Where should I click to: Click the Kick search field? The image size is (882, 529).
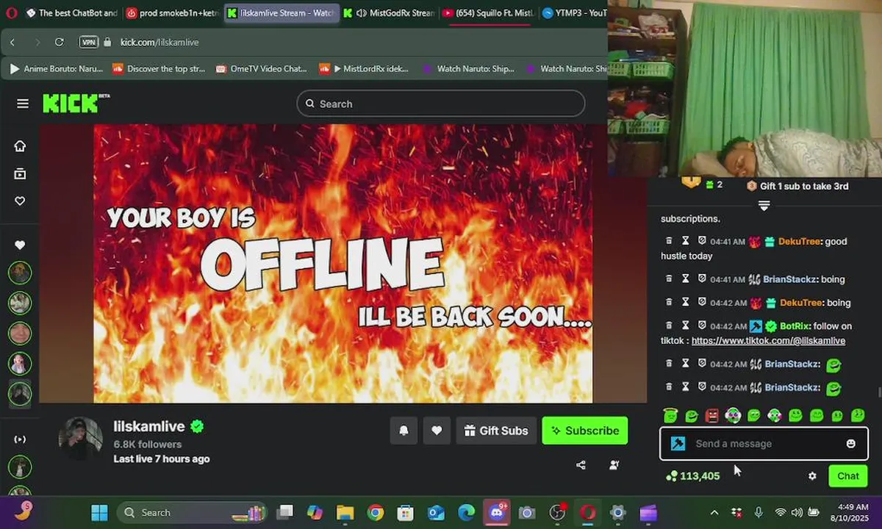coord(441,104)
